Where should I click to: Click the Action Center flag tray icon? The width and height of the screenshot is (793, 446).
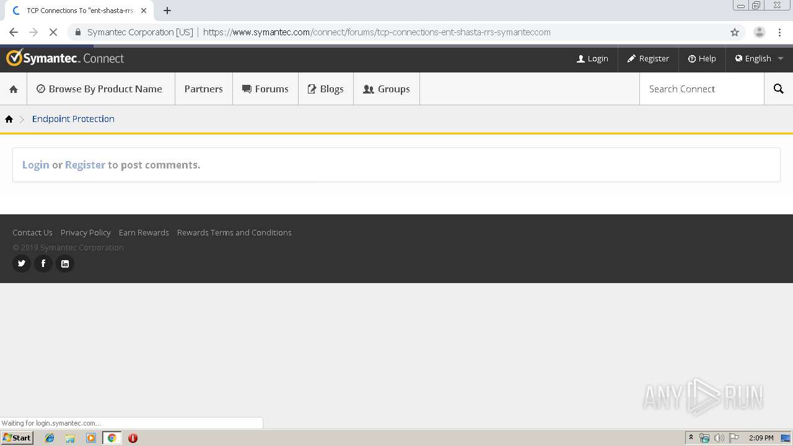point(734,438)
